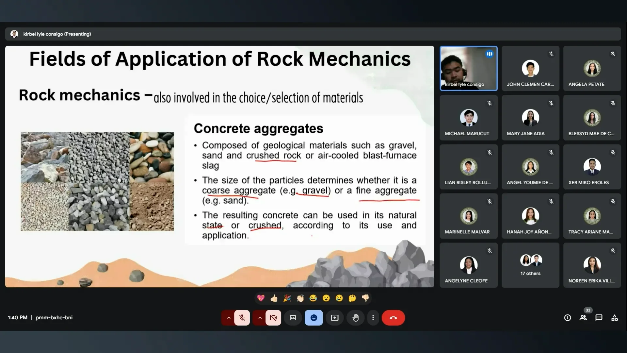
Task: Leave the call
Action: coord(393,317)
